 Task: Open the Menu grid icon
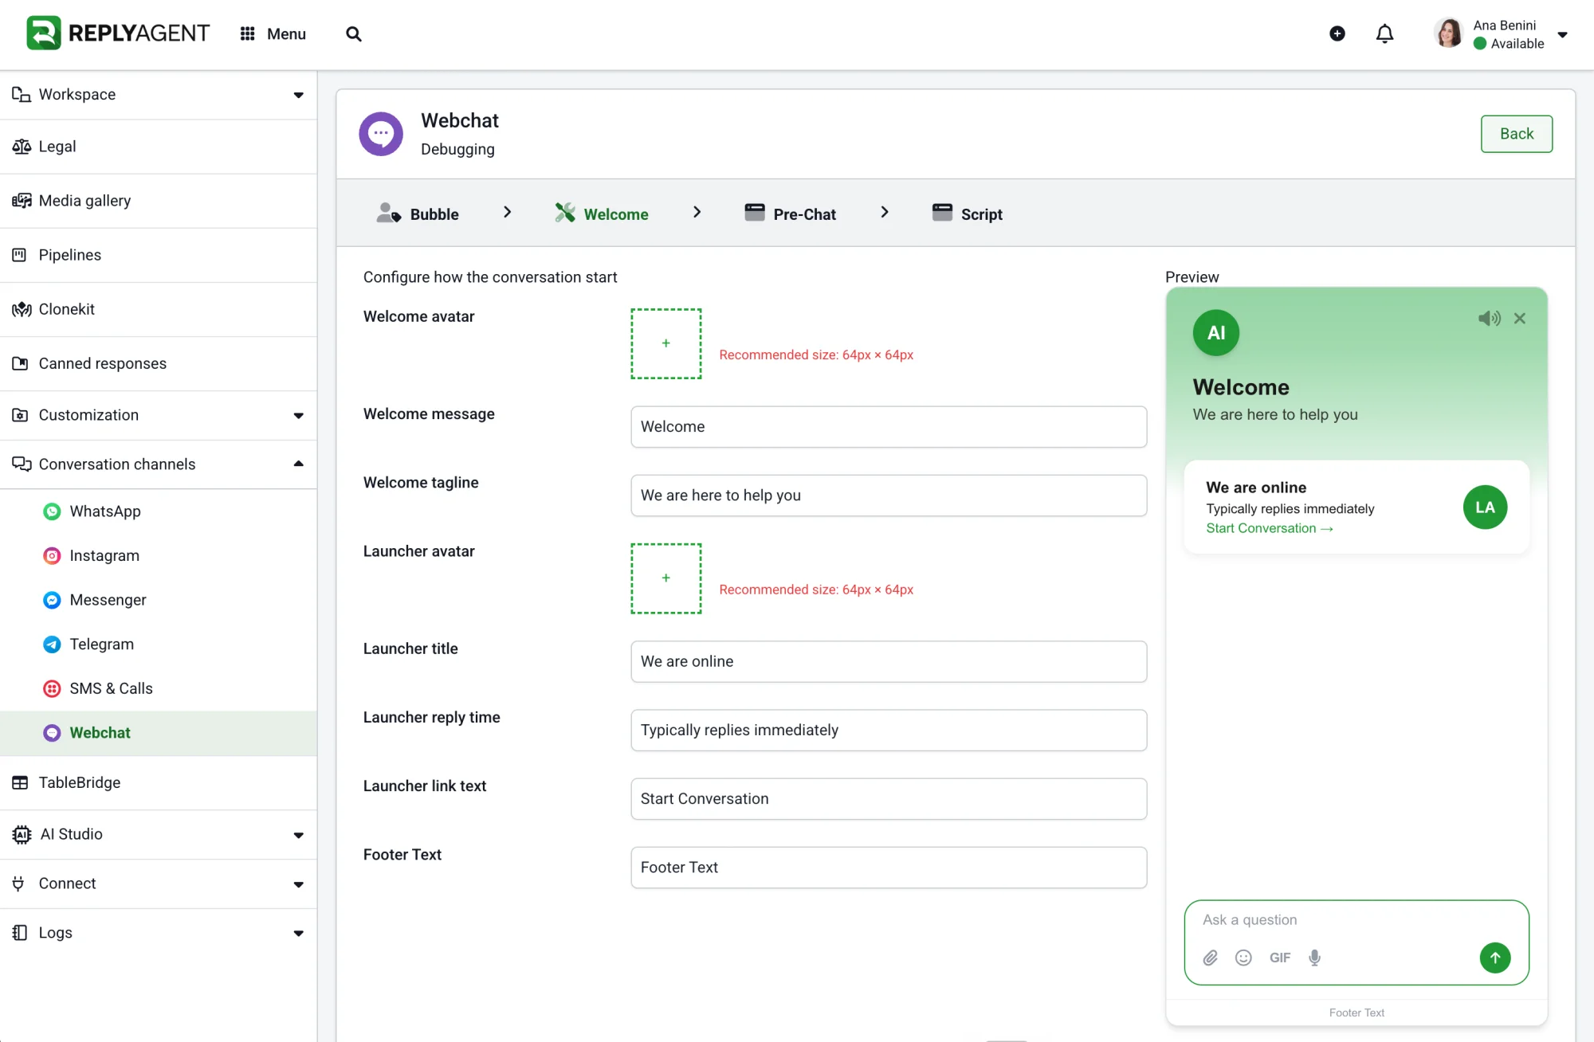248,33
